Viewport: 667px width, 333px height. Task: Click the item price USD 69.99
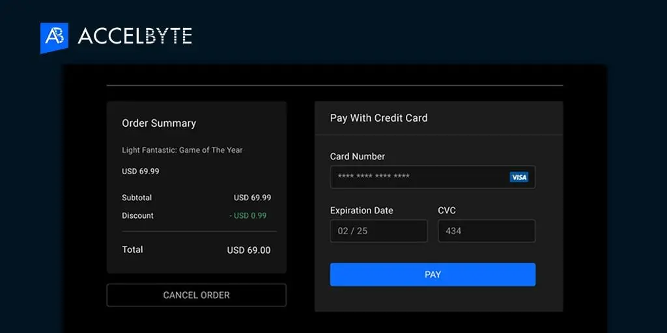tap(141, 172)
